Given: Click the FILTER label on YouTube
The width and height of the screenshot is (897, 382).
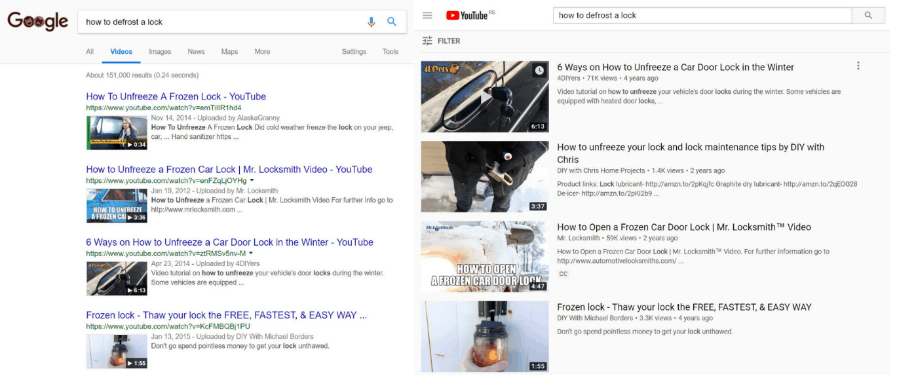Looking at the screenshot, I should coord(449,41).
